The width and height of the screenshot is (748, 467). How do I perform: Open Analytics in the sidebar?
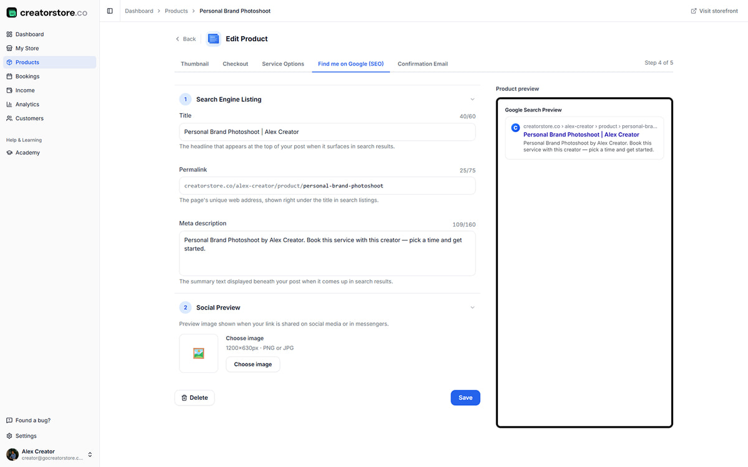click(50, 104)
